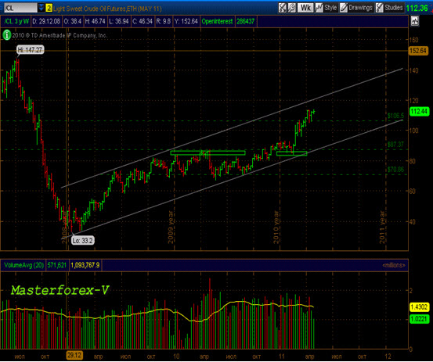The image size is (433, 362).
Task: Open the symbol selector dropdown arrow
Action: 41,8
